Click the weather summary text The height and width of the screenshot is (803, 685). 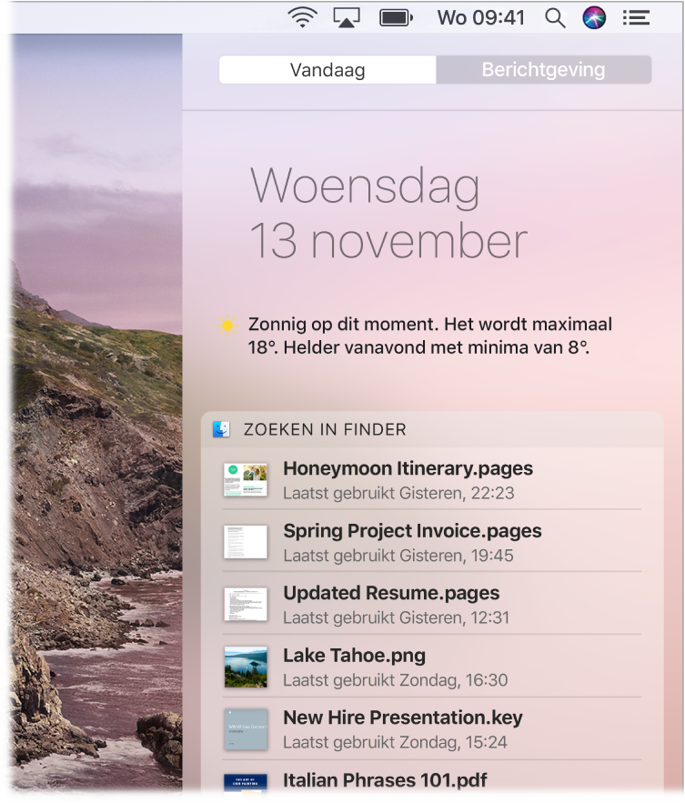[430, 336]
